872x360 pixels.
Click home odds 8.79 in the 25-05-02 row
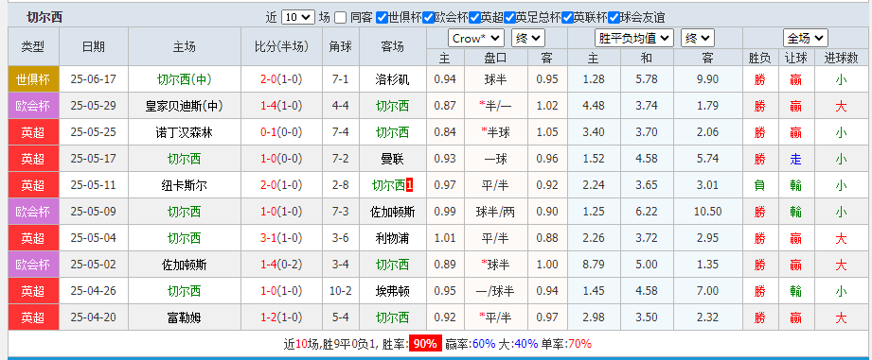594,265
